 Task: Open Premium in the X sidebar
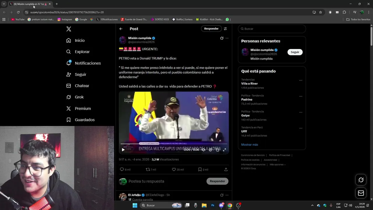click(78, 108)
